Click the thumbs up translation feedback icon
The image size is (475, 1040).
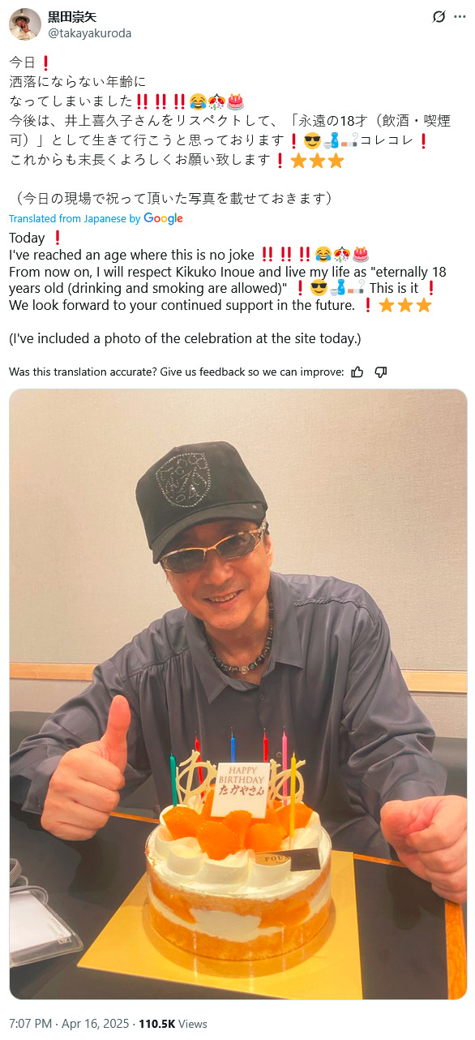357,372
